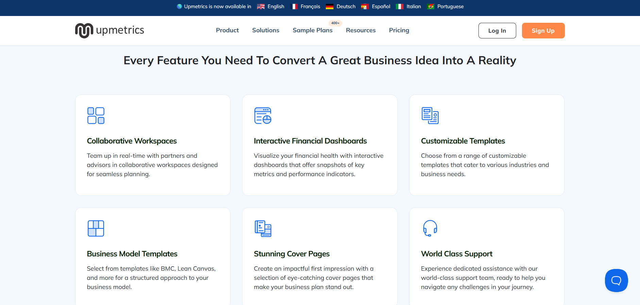Click the Customizable Templates heading
Viewport: 640px width, 305px height.
coord(463,141)
